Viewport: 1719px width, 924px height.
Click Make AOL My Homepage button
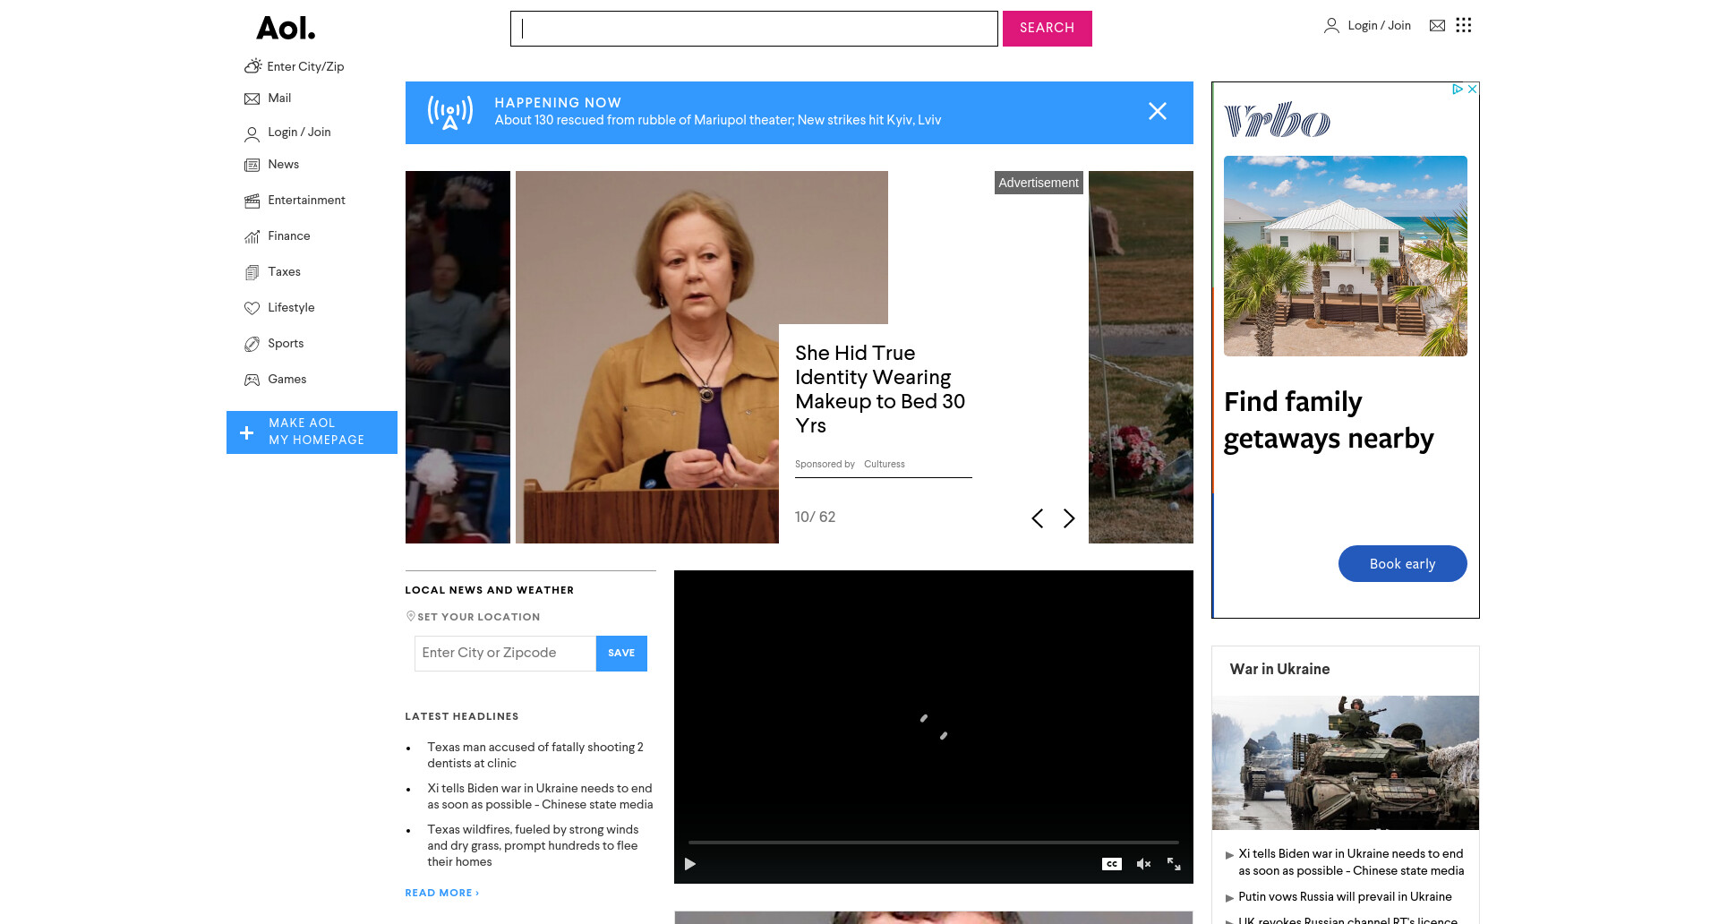(312, 432)
